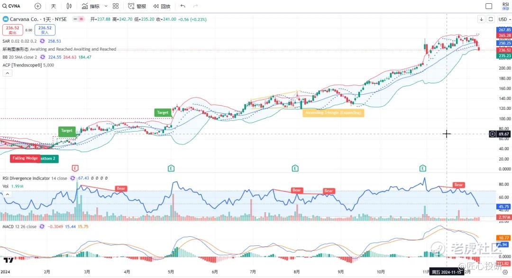Viewport: 512px width, 278px height.
Task: Click the Falling Wedge pattern label
Action: 25,158
